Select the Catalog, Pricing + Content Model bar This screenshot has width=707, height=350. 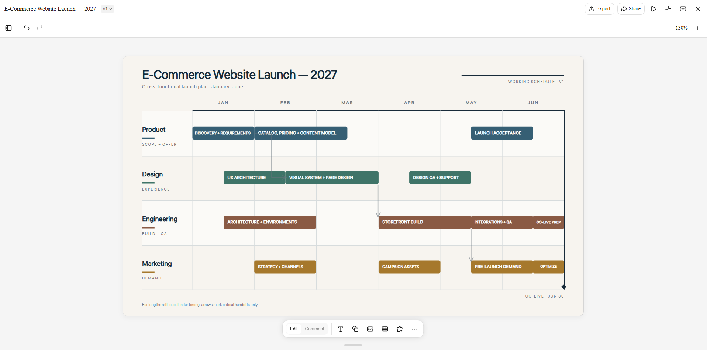(x=301, y=133)
